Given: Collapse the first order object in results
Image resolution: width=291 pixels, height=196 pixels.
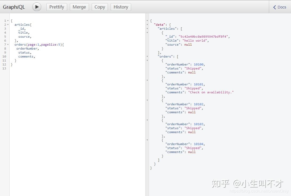Looking at the screenshot, I should pos(147,60).
